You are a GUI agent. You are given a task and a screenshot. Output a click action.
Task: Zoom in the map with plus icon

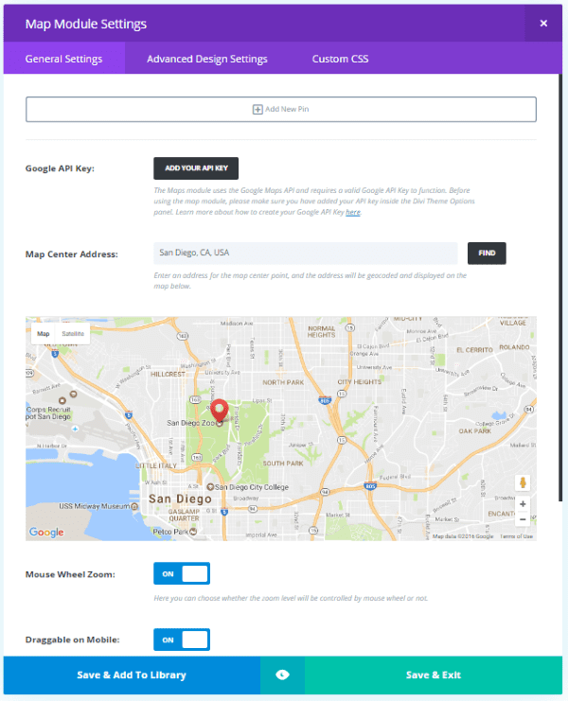pos(523,504)
